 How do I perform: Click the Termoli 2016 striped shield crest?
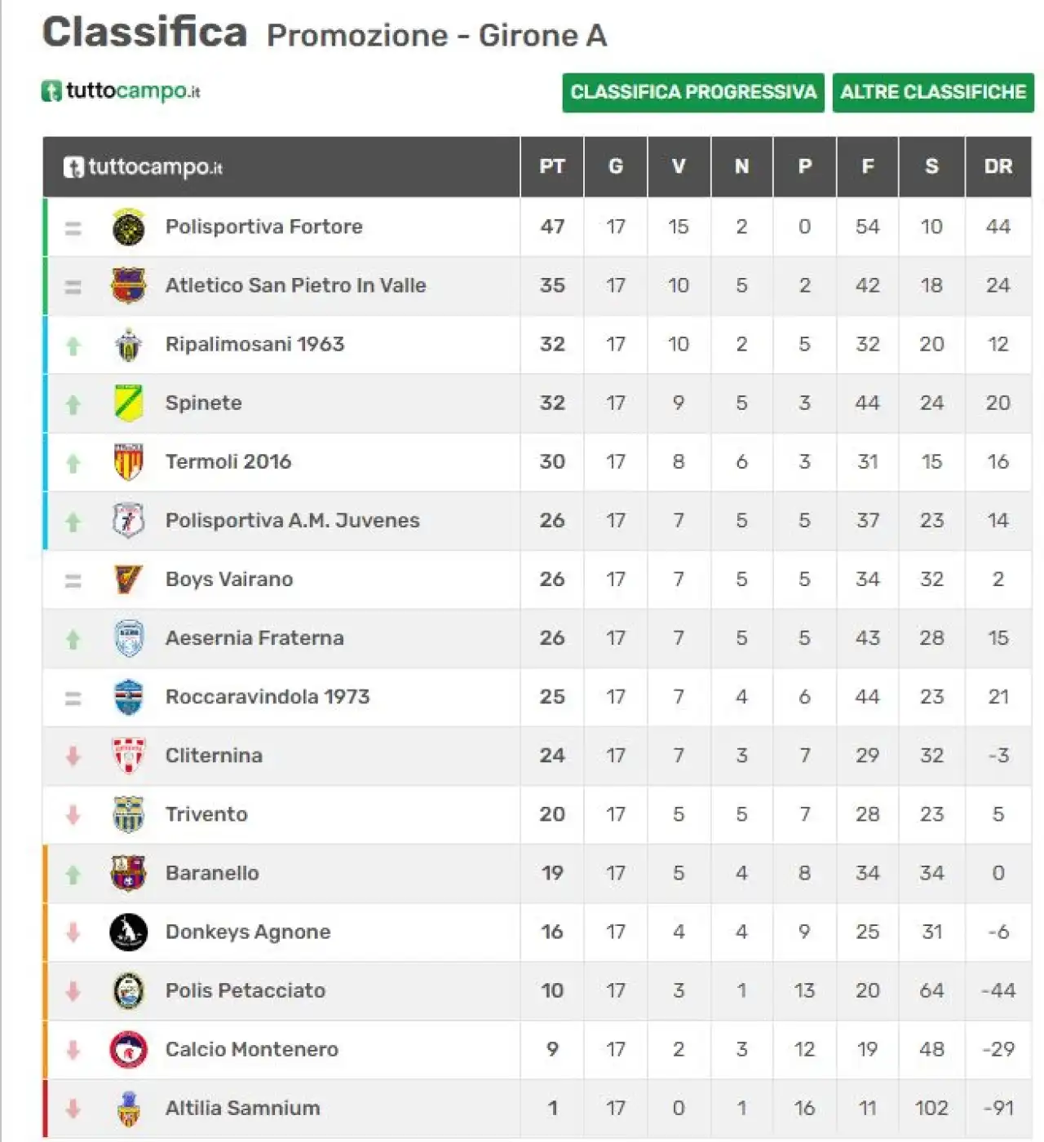[128, 462]
